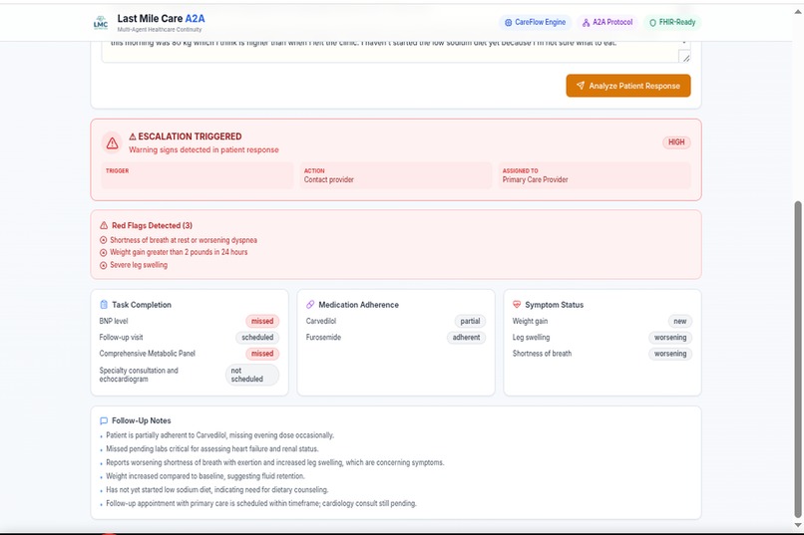Click the Follow-Up Notes chat icon
804x535 pixels.
point(104,420)
